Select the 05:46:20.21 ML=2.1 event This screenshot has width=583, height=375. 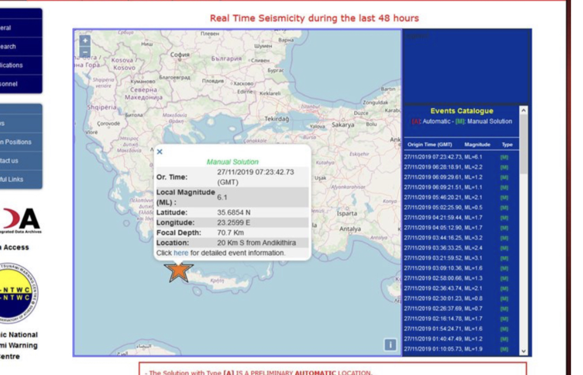pos(457,198)
